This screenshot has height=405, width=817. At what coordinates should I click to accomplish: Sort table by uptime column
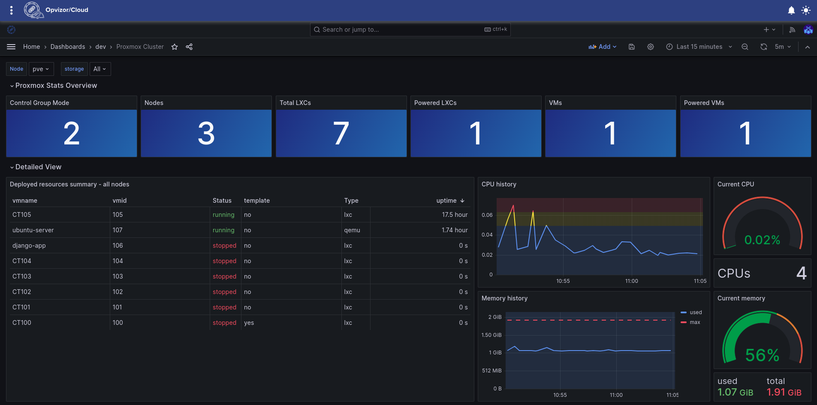(450, 201)
